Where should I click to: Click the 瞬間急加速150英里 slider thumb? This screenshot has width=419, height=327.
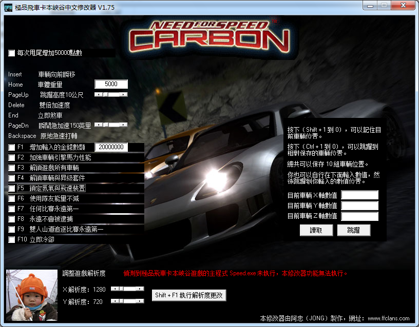106,125
